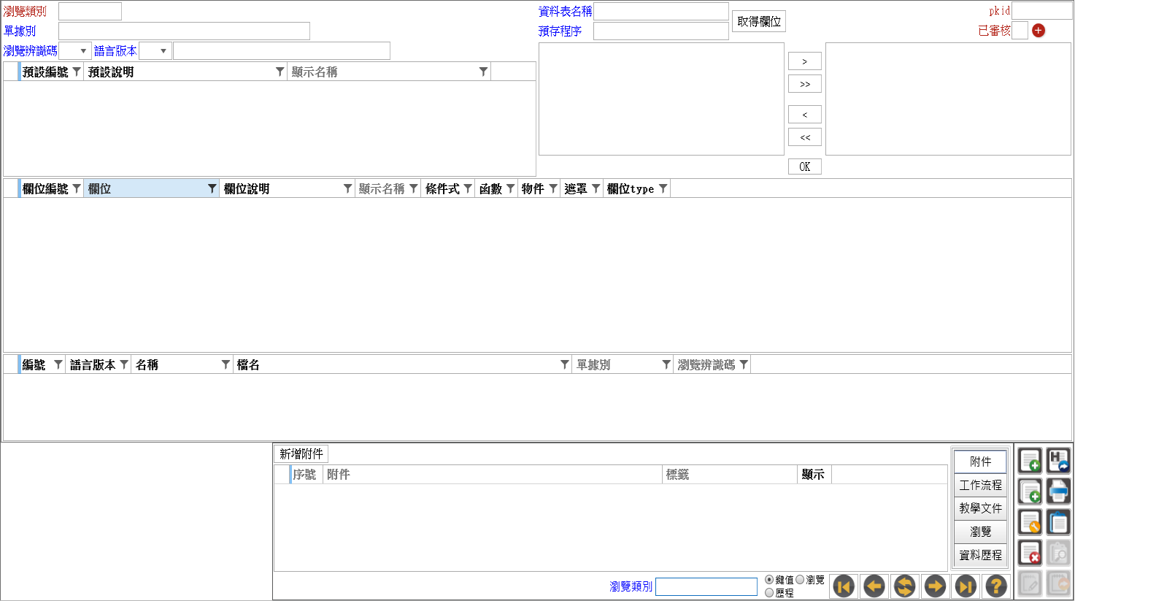Click the clipboard paste icon
The image size is (1156, 601).
tap(1058, 523)
